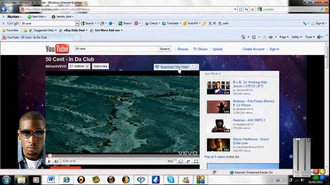Click the Stop loading X icon
This screenshot has width=330, height=185.
tap(252, 9)
